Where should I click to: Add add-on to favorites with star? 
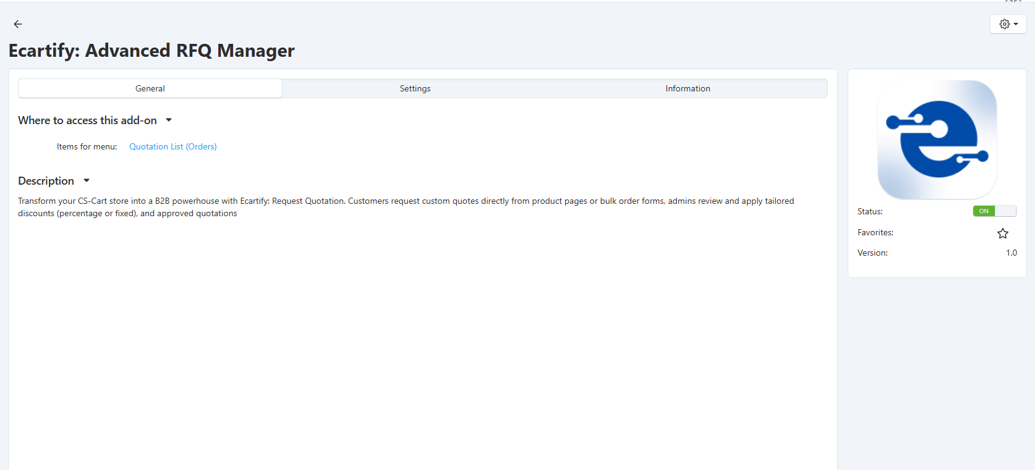tap(1002, 233)
